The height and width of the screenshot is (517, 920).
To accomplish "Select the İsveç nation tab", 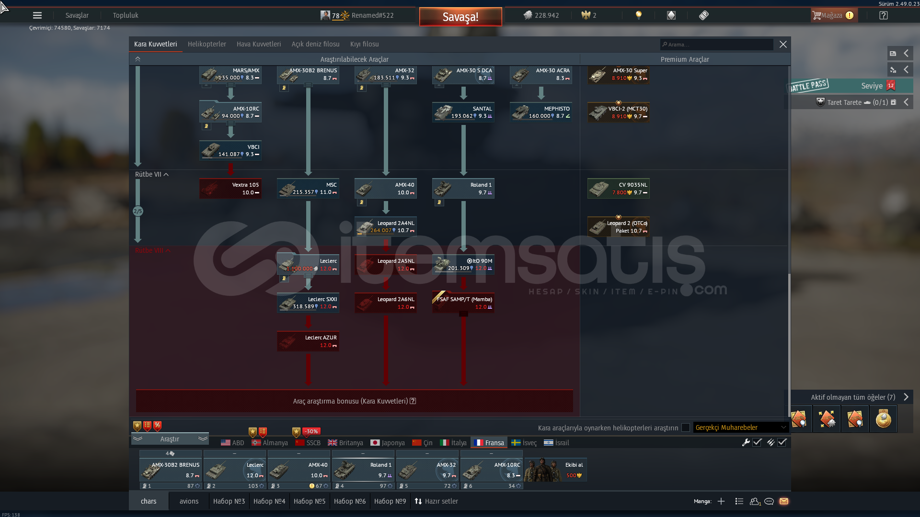I will pos(524,443).
